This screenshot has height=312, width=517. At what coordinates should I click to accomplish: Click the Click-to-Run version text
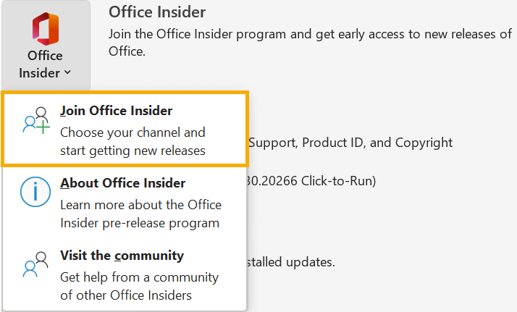[311, 180]
